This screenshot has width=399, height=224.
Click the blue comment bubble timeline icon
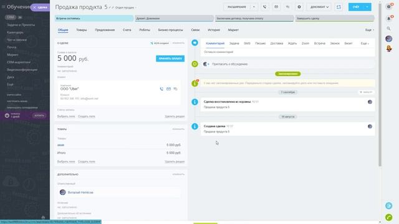(195, 43)
